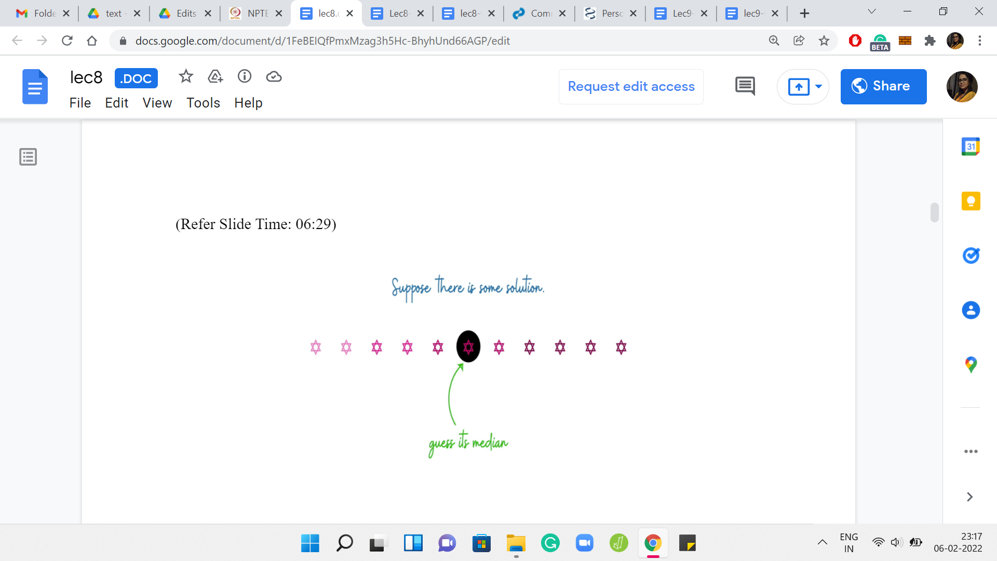
Task: Expand the hidden side panel arrow
Action: pos(969,497)
